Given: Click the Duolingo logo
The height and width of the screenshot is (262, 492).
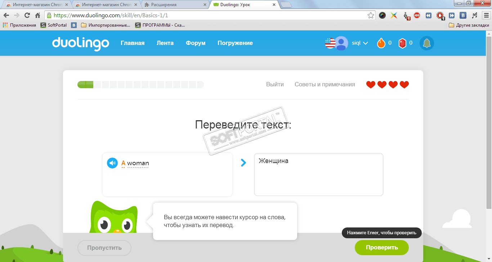Looking at the screenshot, I should point(81,44).
